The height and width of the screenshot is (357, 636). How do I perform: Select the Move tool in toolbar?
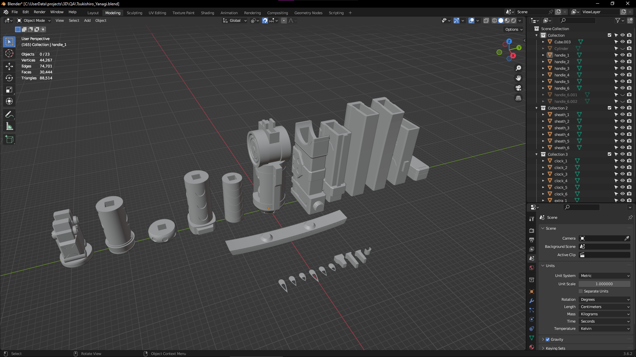pyautogui.click(x=9, y=66)
